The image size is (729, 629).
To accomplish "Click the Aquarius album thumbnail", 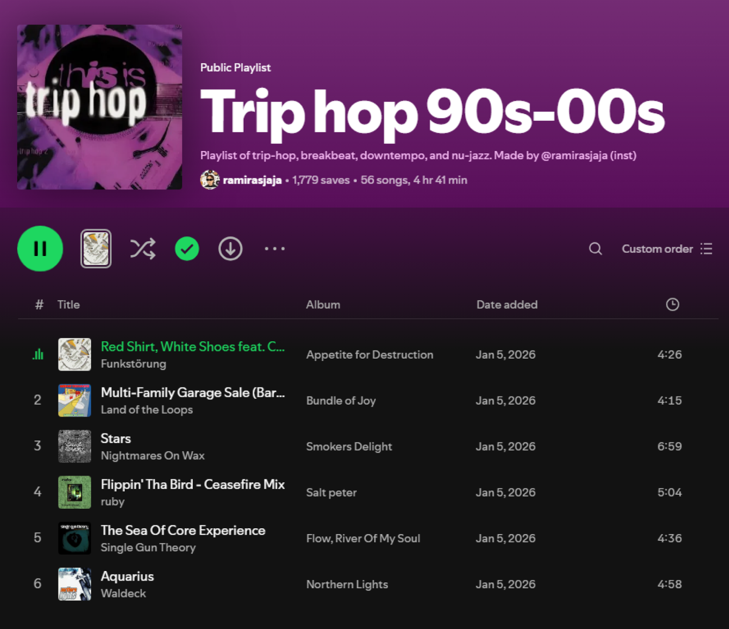I will [x=74, y=584].
